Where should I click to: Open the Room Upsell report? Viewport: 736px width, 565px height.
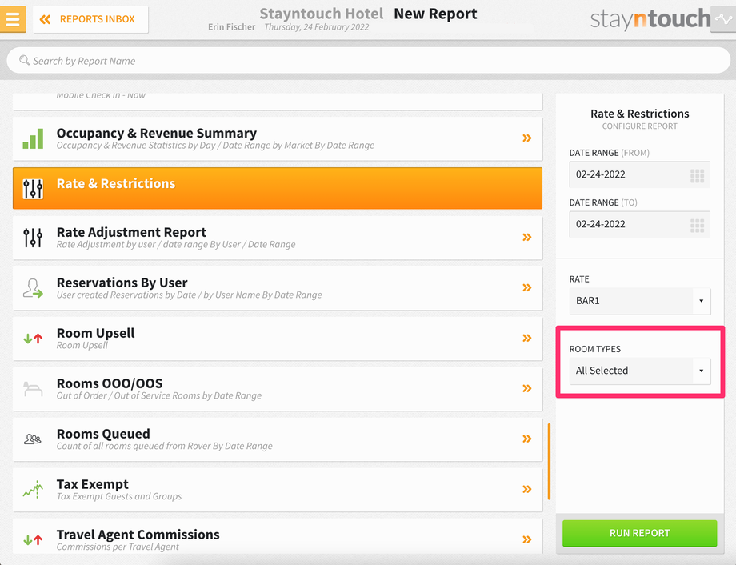pyautogui.click(x=278, y=339)
